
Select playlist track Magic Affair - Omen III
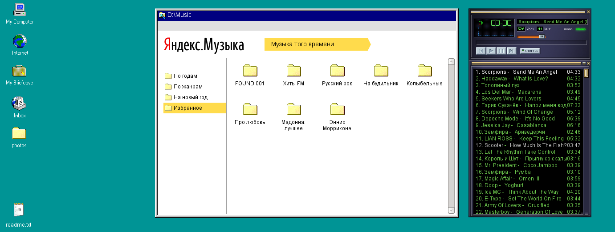click(x=528, y=179)
